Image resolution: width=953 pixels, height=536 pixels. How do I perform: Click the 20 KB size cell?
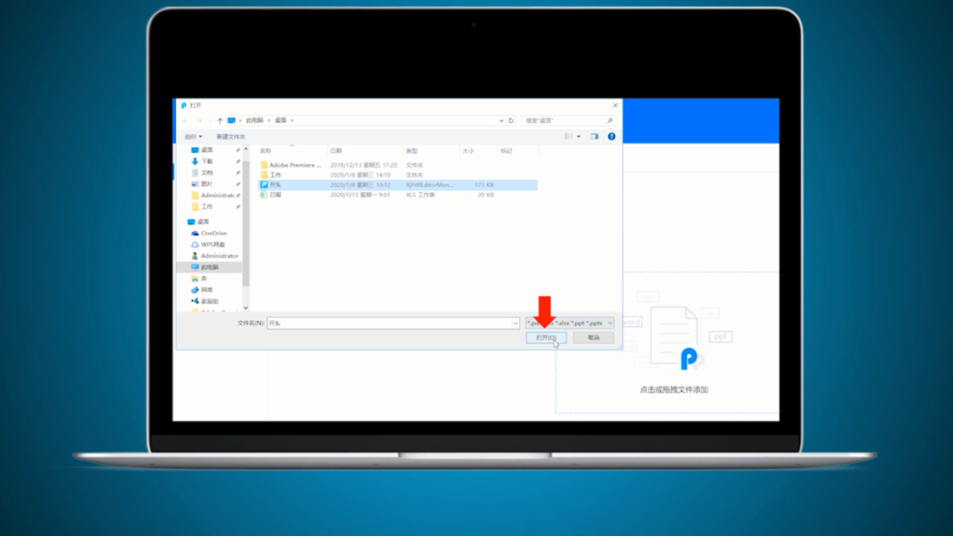(x=486, y=195)
